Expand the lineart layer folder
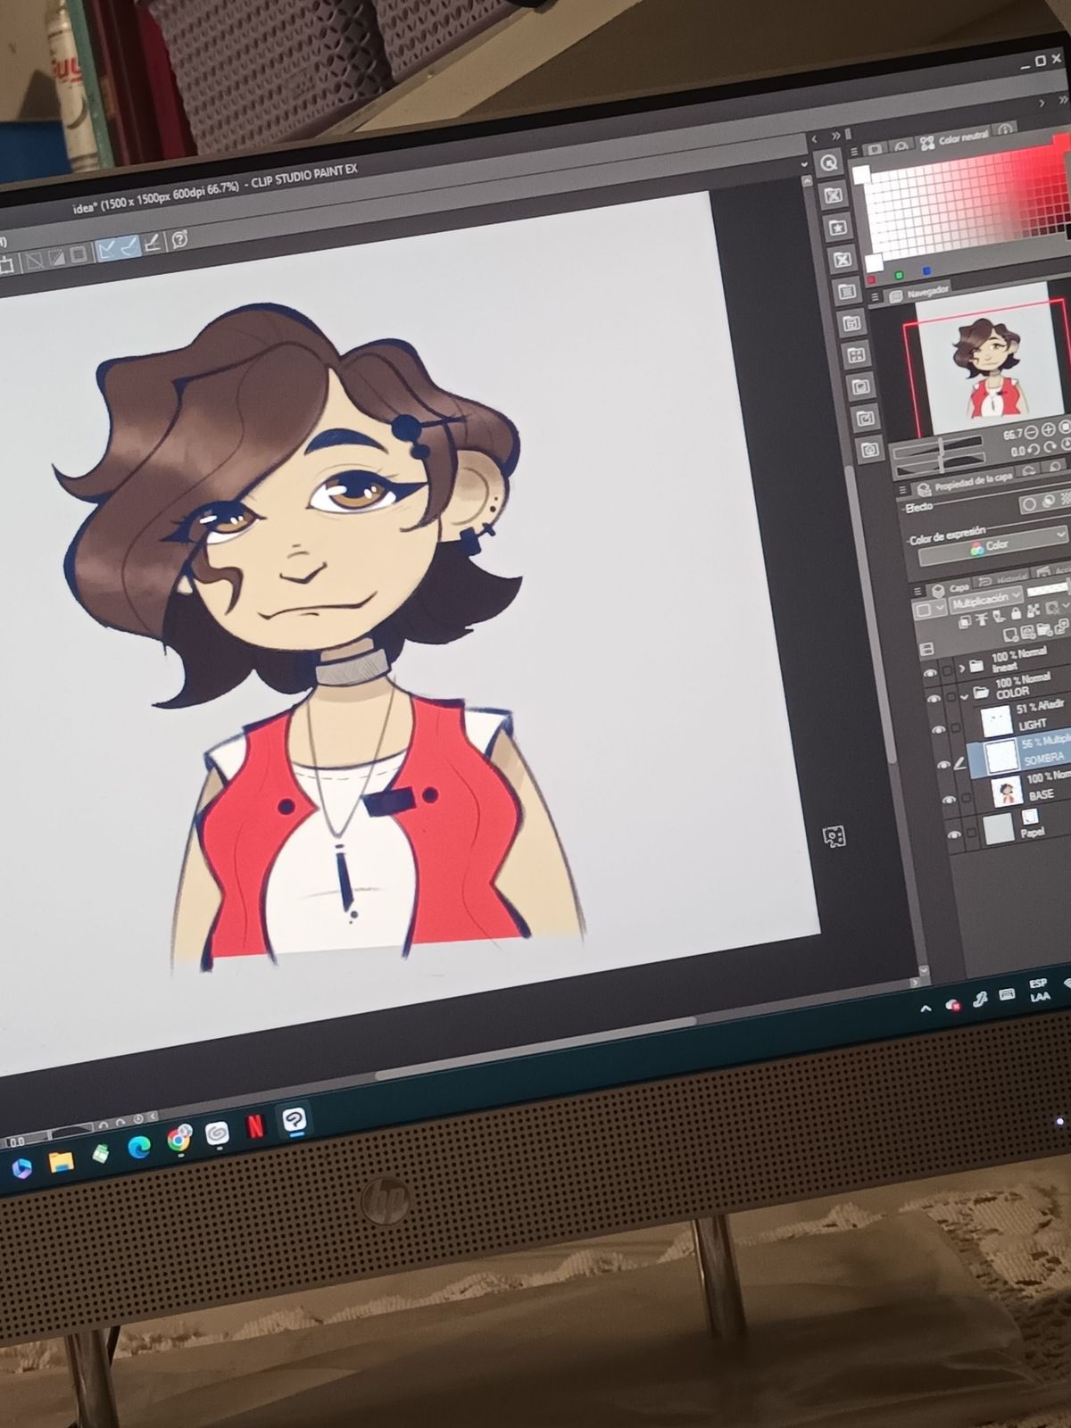1071x1428 pixels. point(962,668)
